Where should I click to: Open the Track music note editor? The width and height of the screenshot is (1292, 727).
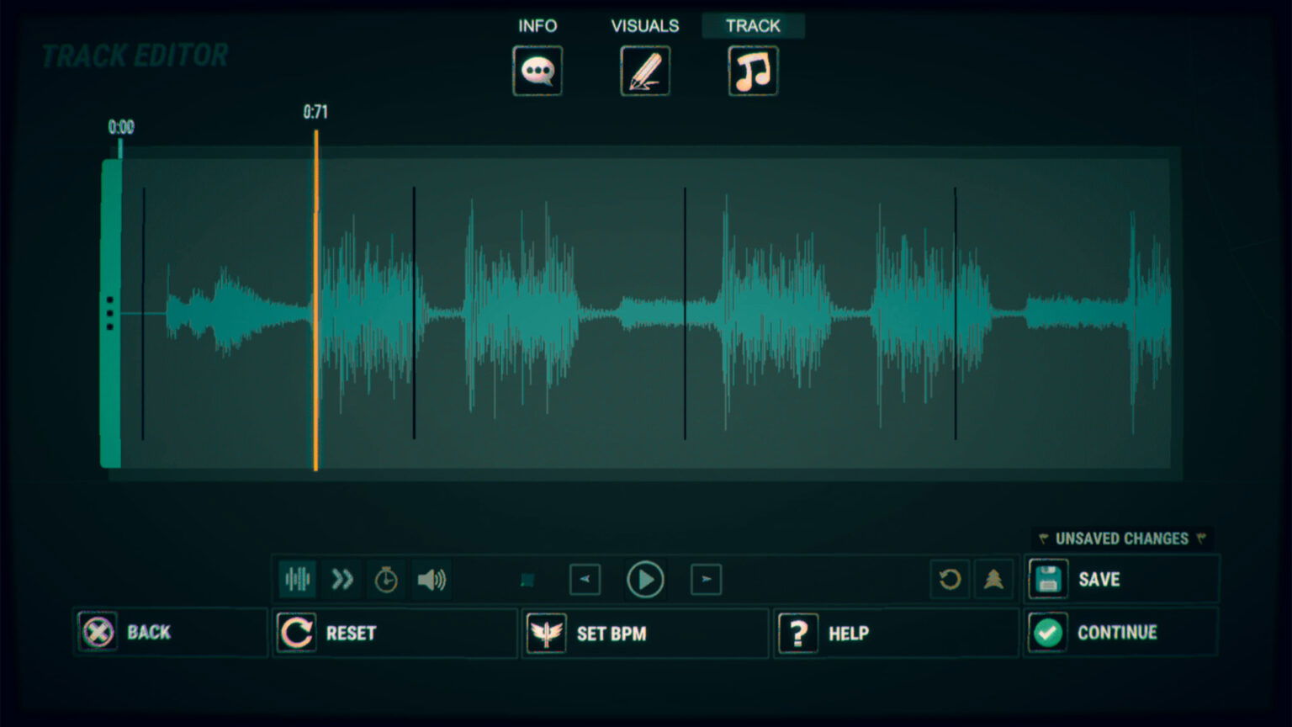click(751, 71)
